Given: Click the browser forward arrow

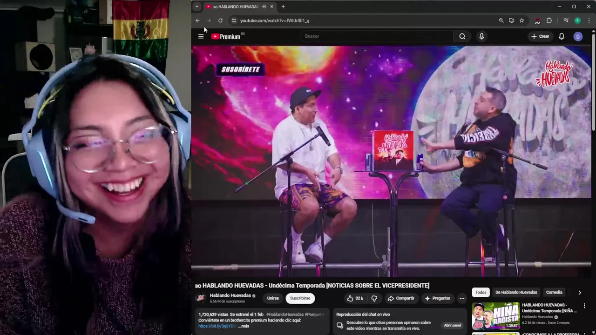Looking at the screenshot, I should click(209, 20).
